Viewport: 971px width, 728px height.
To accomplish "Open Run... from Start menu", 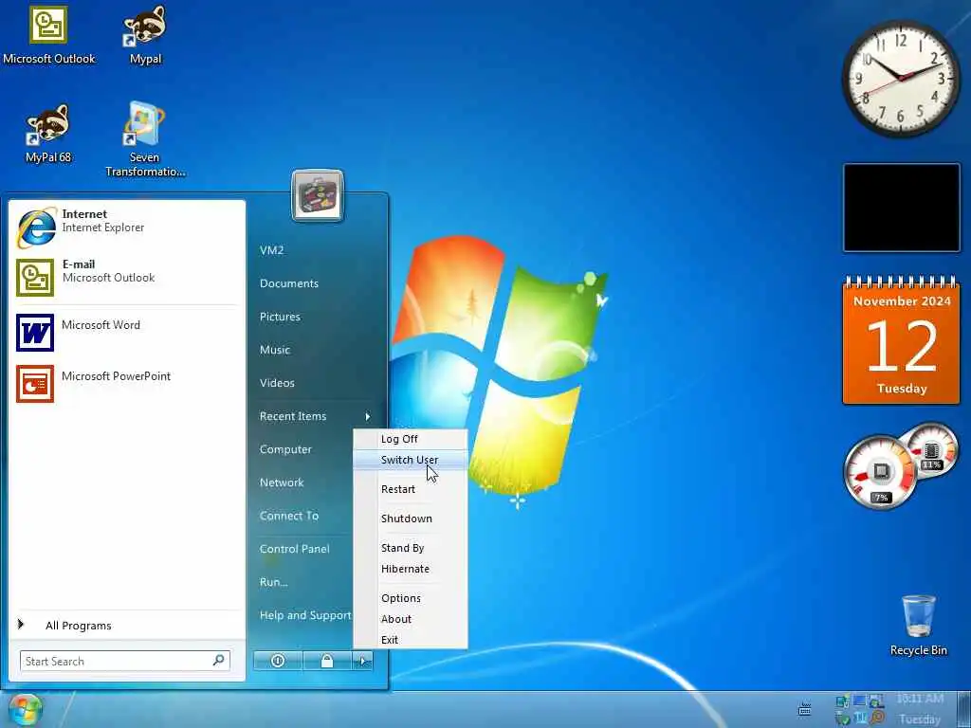I will tap(274, 583).
